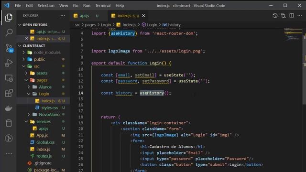Open the Terminal menu
This screenshot has height=172, width=306.
coord(103,5)
